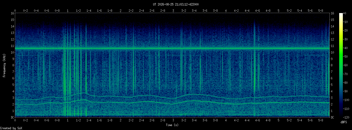The height and width of the screenshot is (130, 352).
Task: Click the white top of the color bar
Action: click(341, 14)
